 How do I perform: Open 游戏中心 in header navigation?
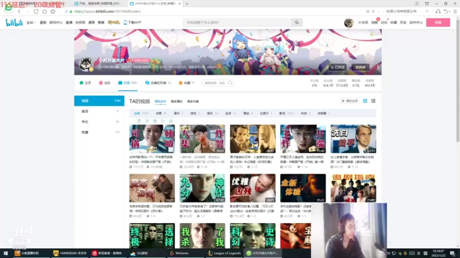56,22
